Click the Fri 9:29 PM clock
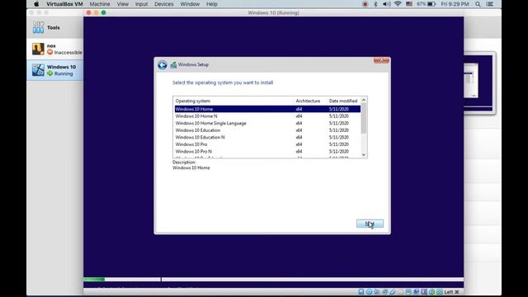Image resolution: width=528 pixels, height=297 pixels. (455, 4)
